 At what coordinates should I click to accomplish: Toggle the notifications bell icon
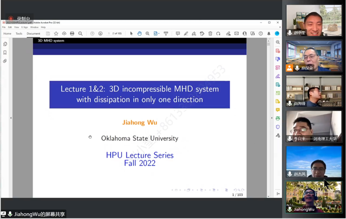(x=269, y=34)
